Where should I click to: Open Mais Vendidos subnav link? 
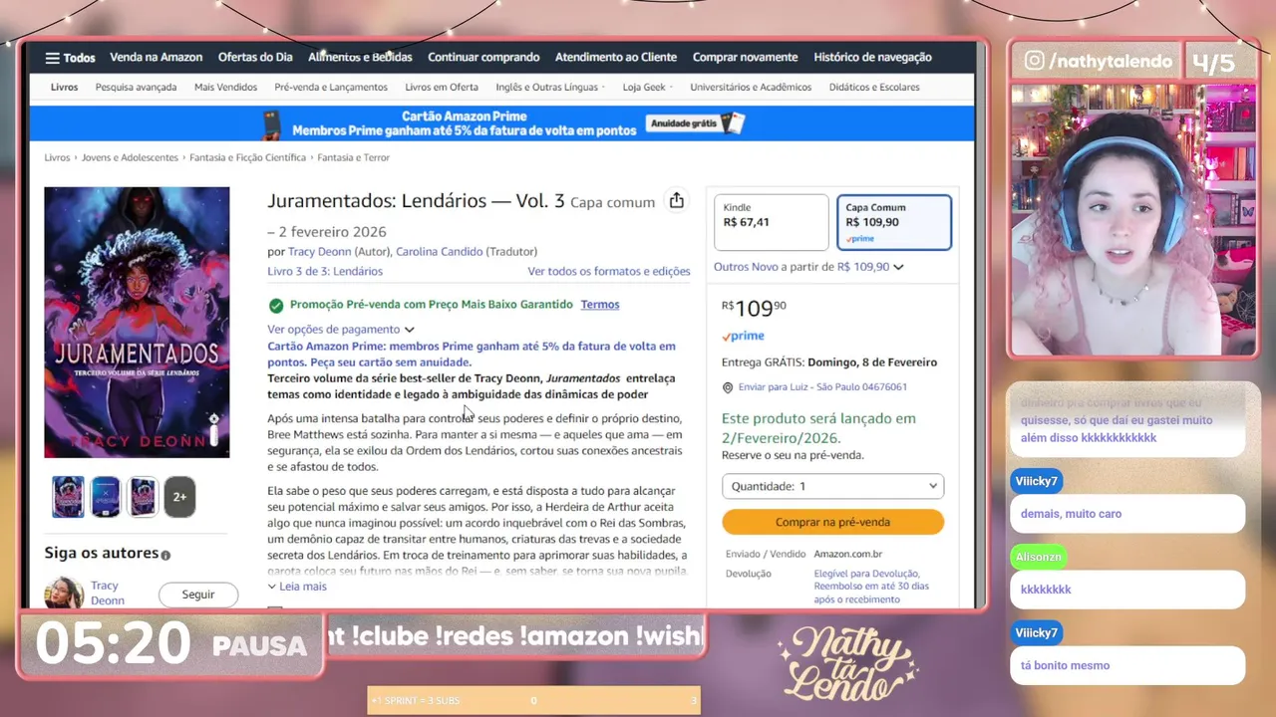tap(225, 88)
